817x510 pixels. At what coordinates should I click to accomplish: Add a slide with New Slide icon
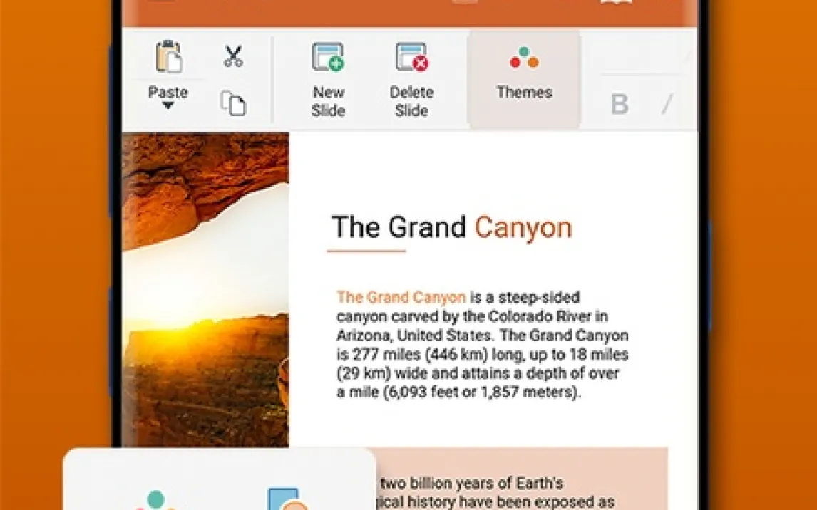(x=328, y=57)
